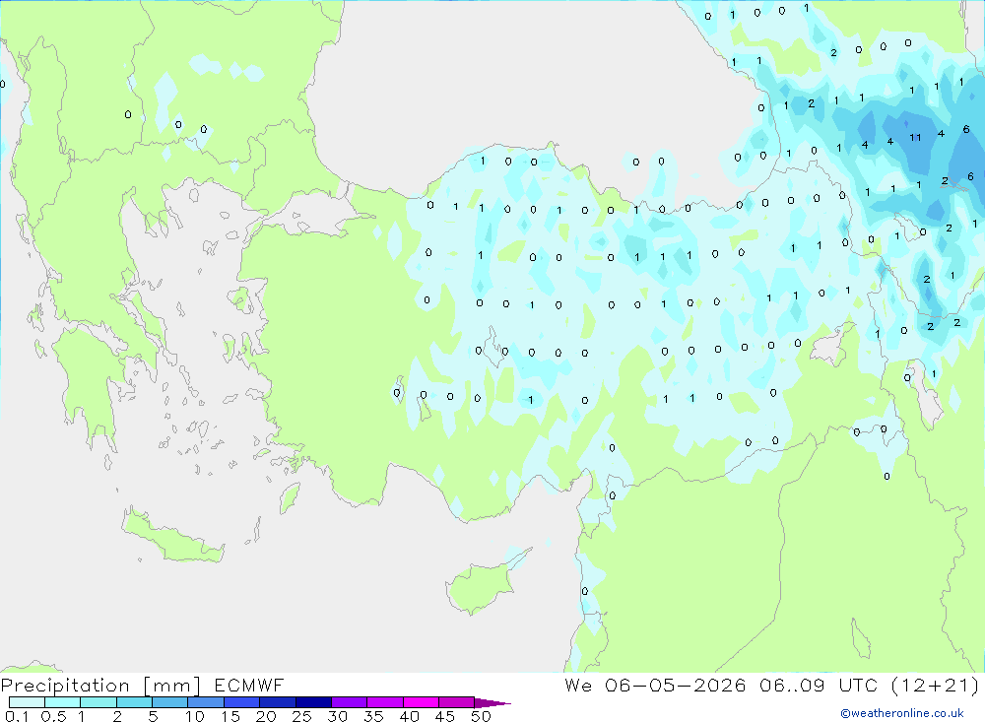The width and height of the screenshot is (985, 722).
Task: Click the 20–25 mm dark blue legend box
Action: (x=278, y=702)
